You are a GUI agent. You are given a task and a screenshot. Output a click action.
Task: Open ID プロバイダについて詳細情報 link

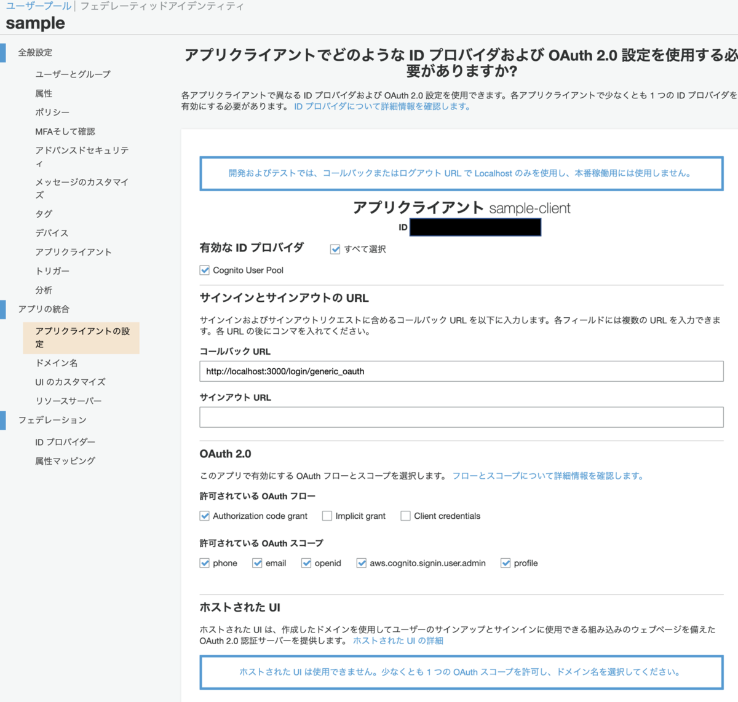pos(382,106)
